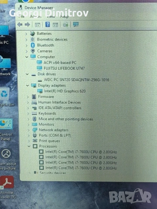Viewport: 157px width, 209px height.
Task: Select Intel(R) HD Graphics 620 adapter
Action: pos(65,91)
